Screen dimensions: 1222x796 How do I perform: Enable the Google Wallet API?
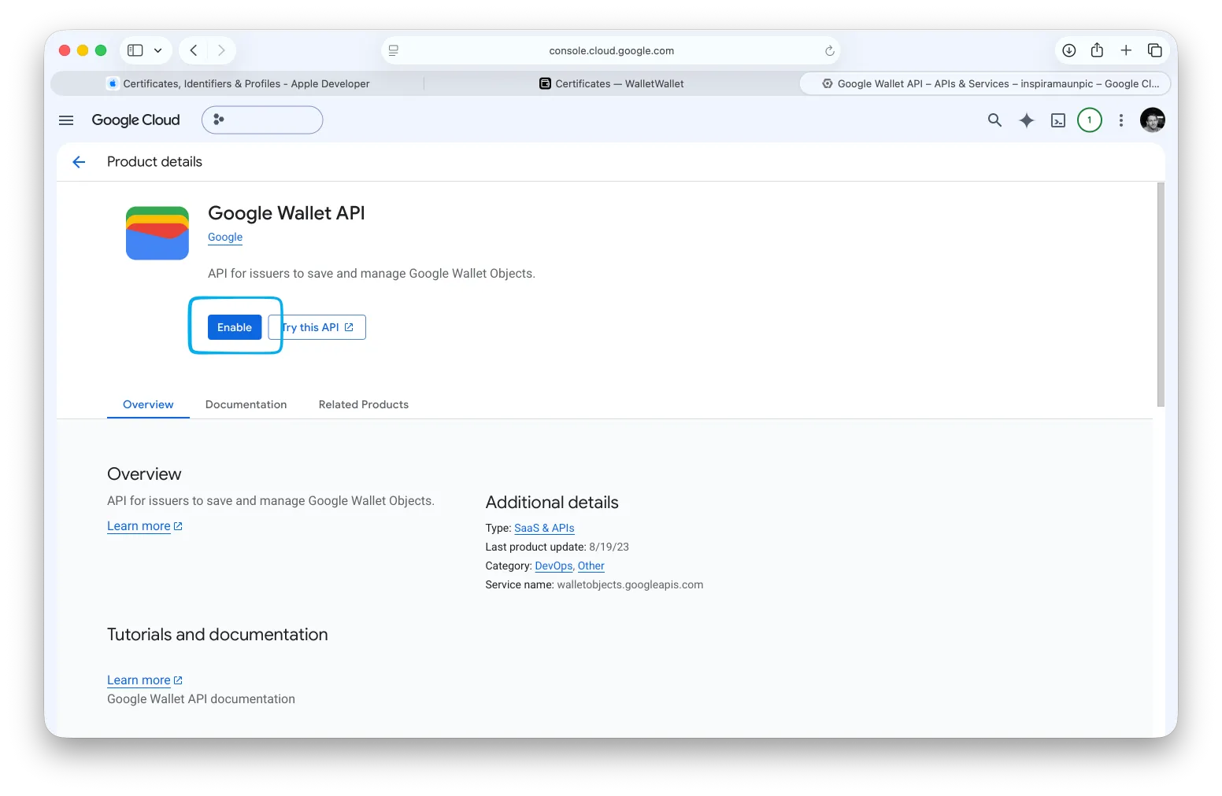[x=235, y=327]
